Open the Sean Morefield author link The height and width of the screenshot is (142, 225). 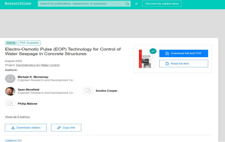28,90
